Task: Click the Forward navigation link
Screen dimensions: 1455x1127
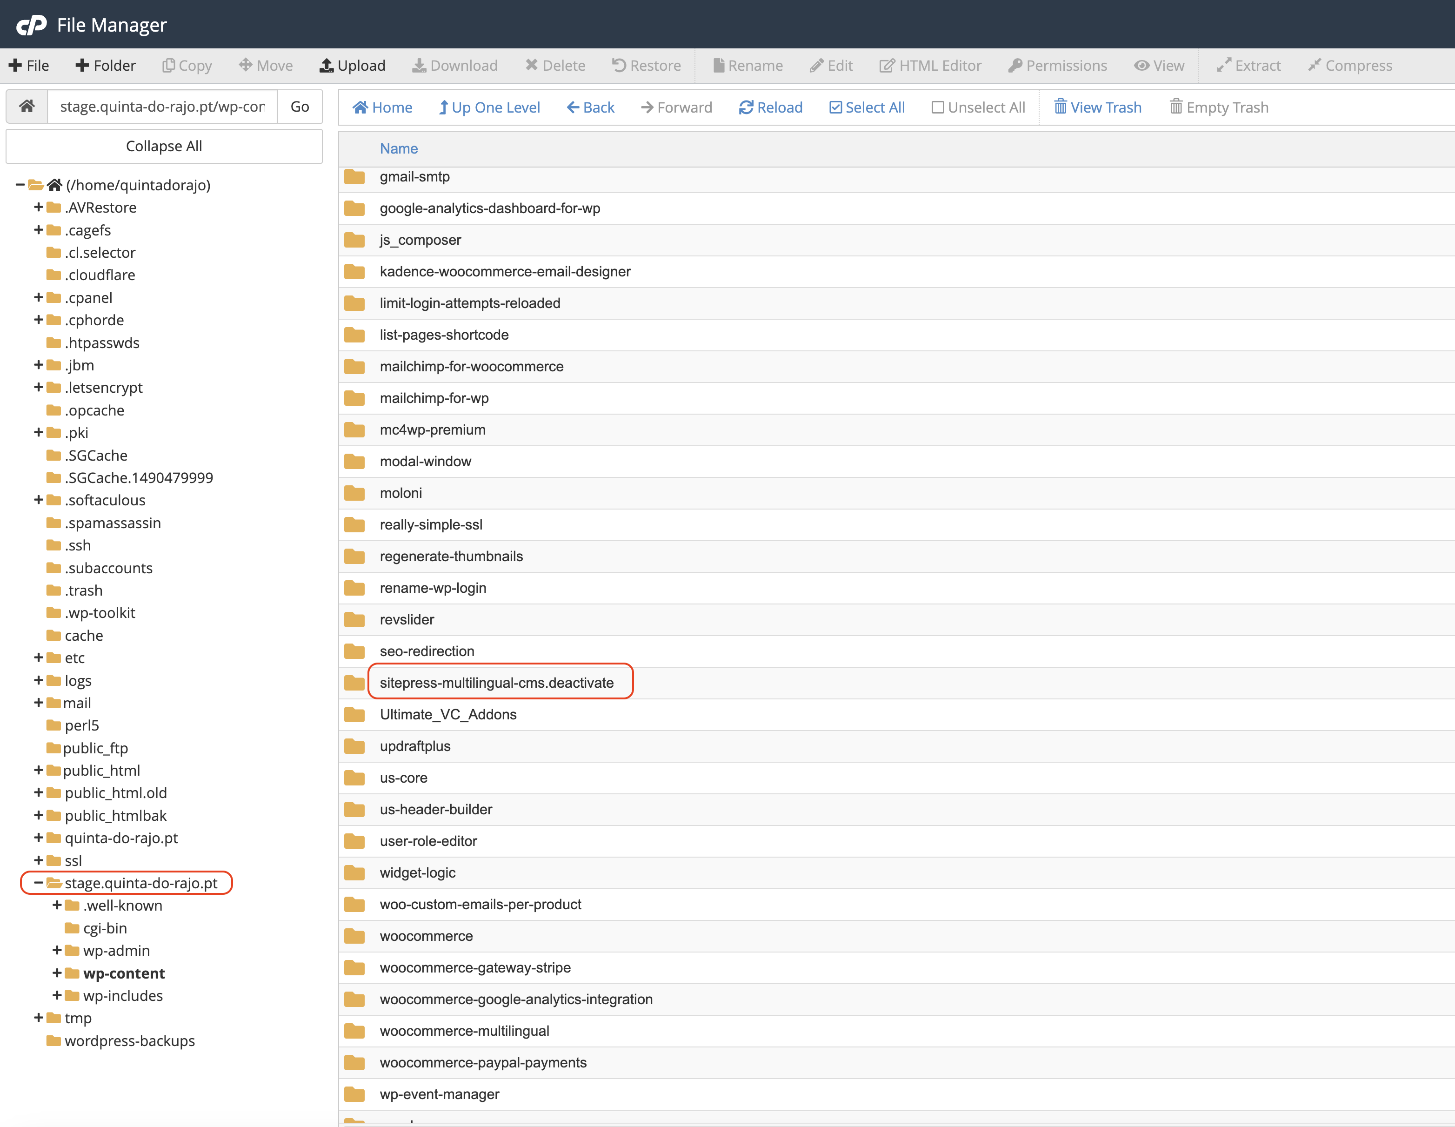Action: coord(676,107)
